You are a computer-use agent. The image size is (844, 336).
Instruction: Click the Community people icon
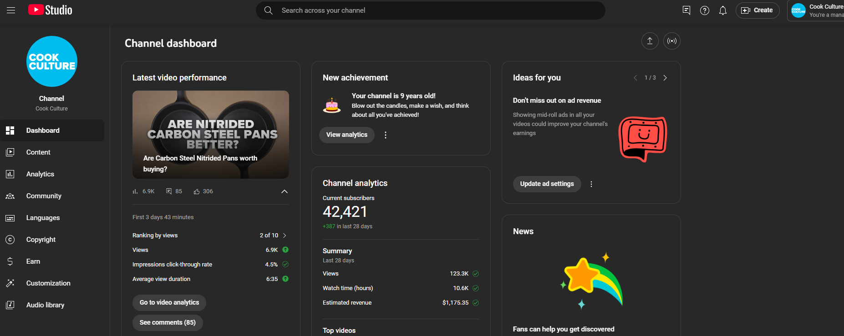pos(10,196)
